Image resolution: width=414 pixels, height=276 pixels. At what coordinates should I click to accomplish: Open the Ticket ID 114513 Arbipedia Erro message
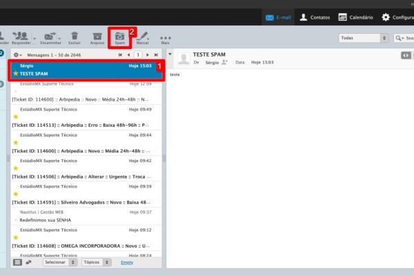(86, 117)
